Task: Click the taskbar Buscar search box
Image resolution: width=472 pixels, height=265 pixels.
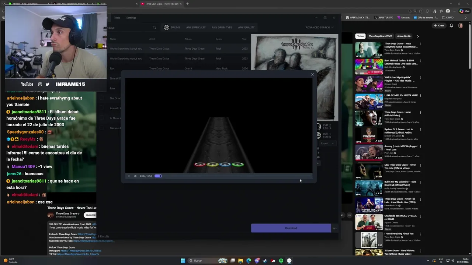Action: [x=208, y=261]
